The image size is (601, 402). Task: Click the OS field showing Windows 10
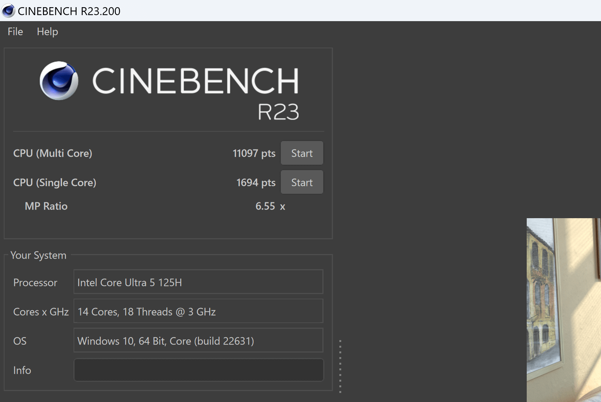point(198,340)
